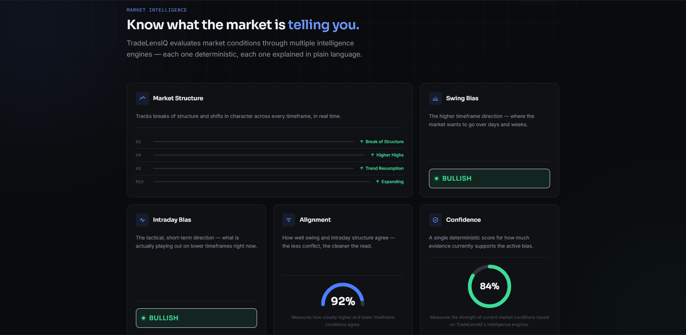Click the Intraday Bias pulse icon
Viewport: 686px width, 335px height.
(x=142, y=220)
